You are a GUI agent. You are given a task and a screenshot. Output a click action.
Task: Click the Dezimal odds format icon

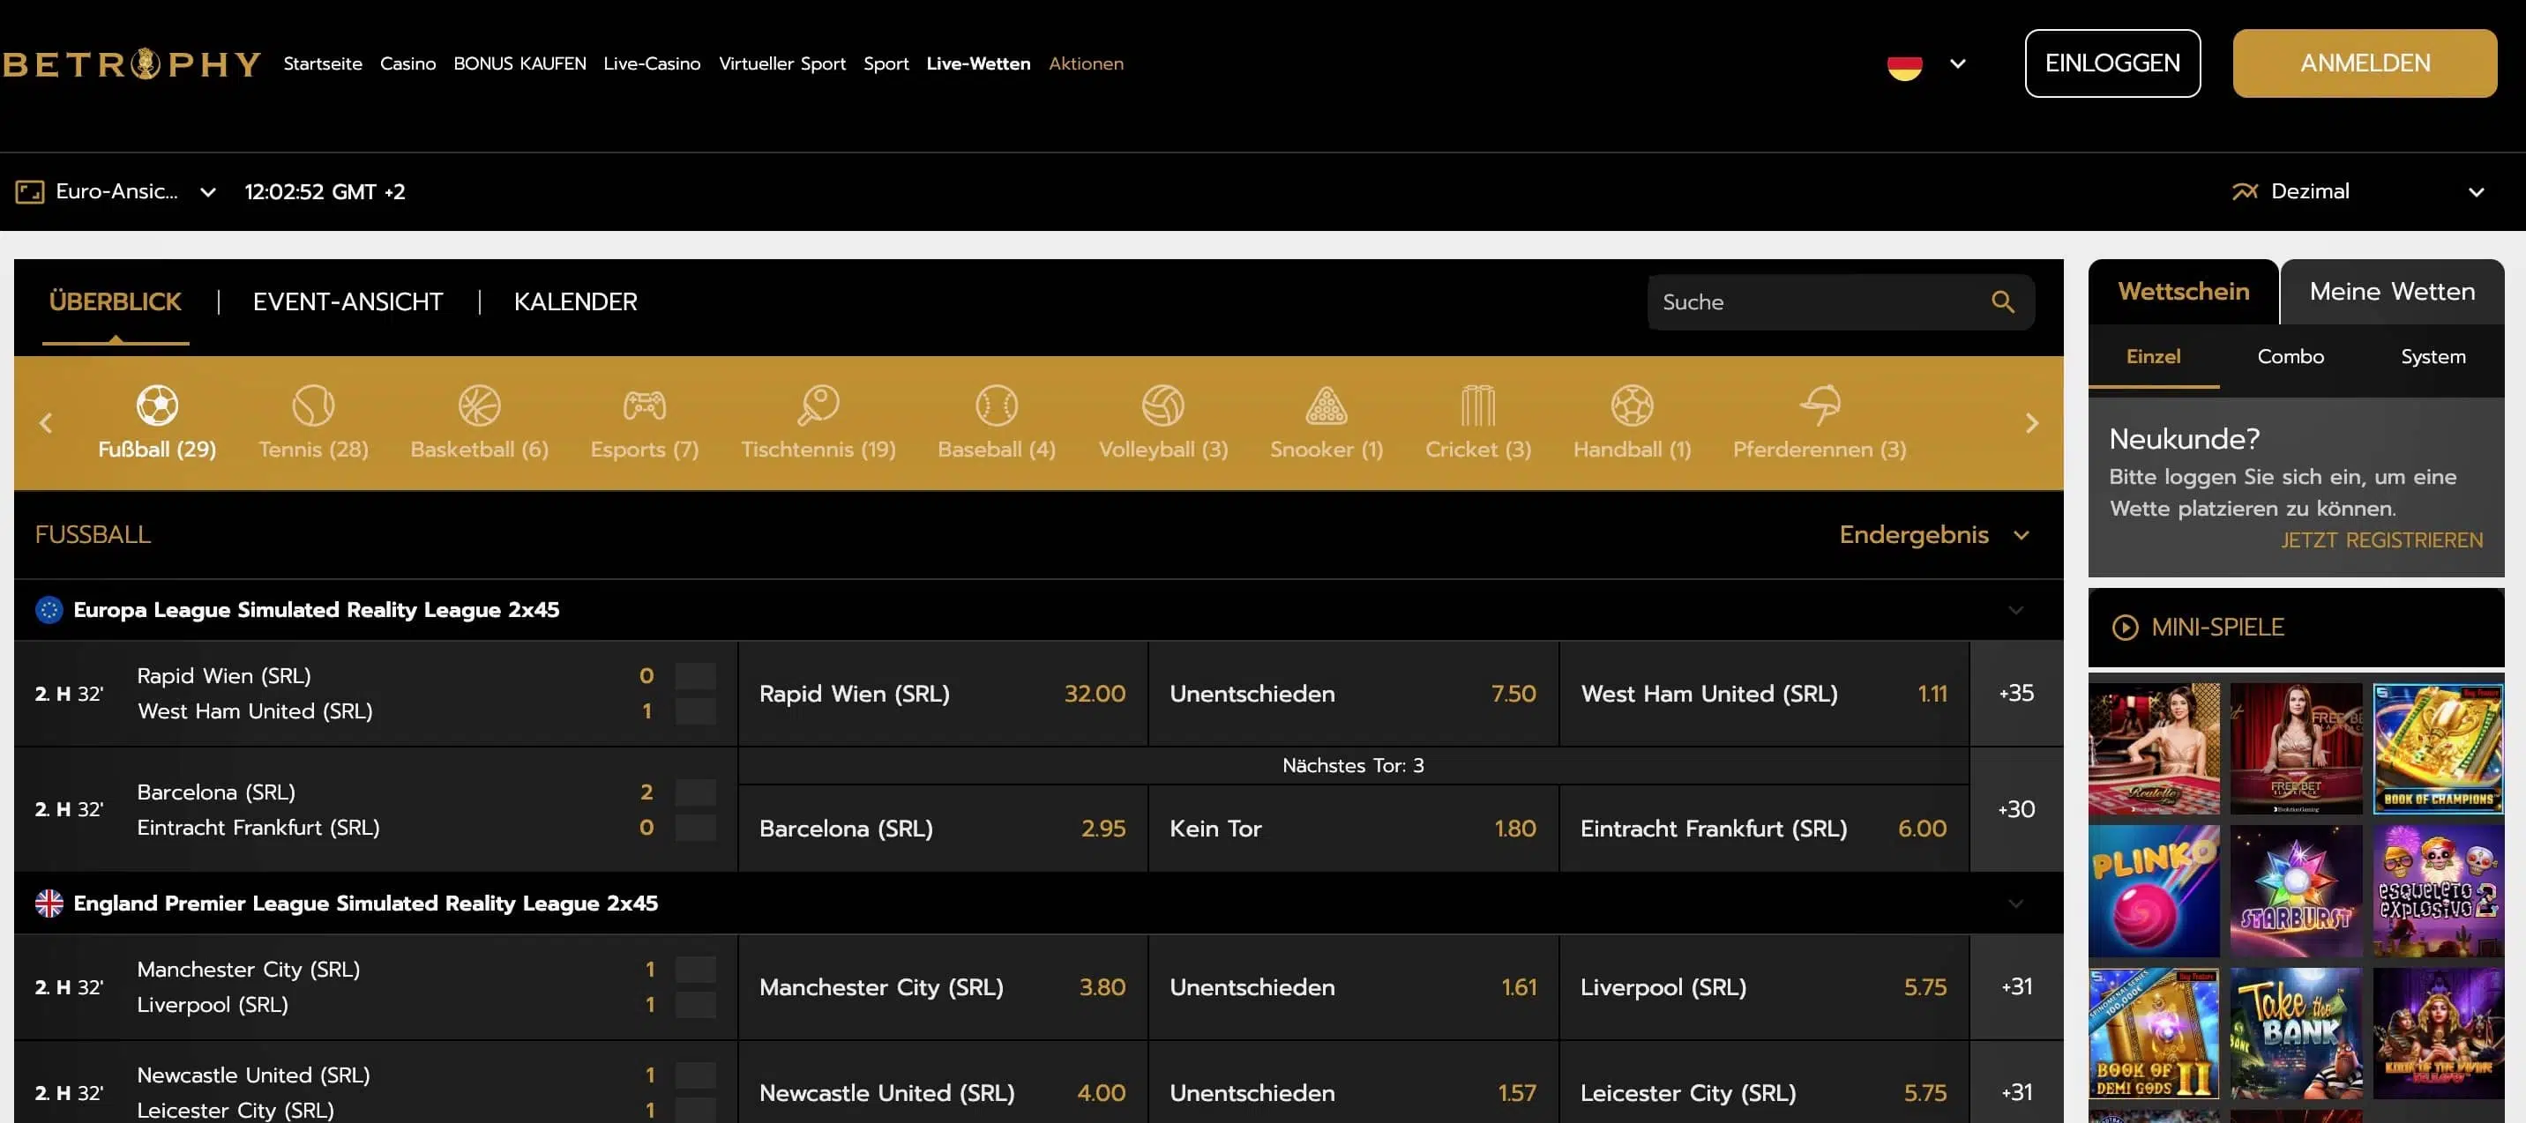point(2245,191)
